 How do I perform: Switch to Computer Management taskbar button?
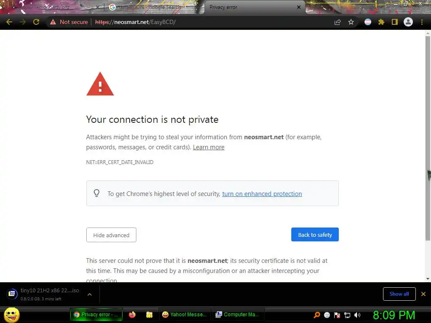[x=238, y=315]
